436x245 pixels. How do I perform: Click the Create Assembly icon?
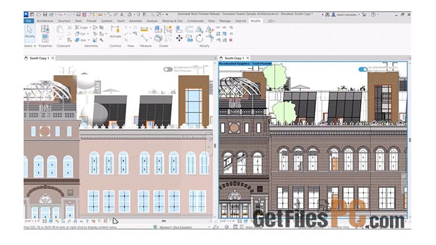(x=158, y=29)
